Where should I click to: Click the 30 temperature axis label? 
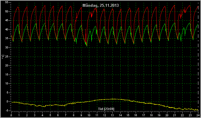click(7, 47)
